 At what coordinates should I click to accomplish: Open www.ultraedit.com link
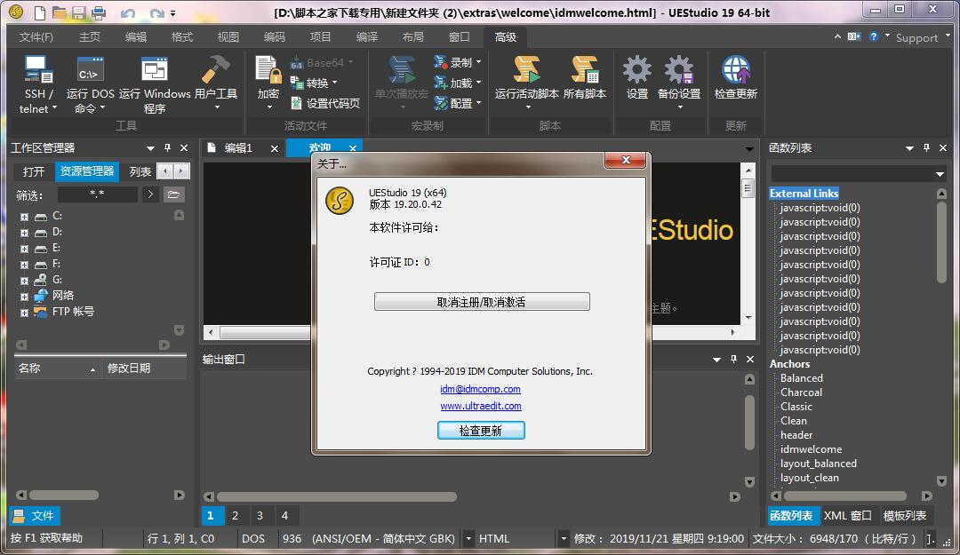[481, 406]
